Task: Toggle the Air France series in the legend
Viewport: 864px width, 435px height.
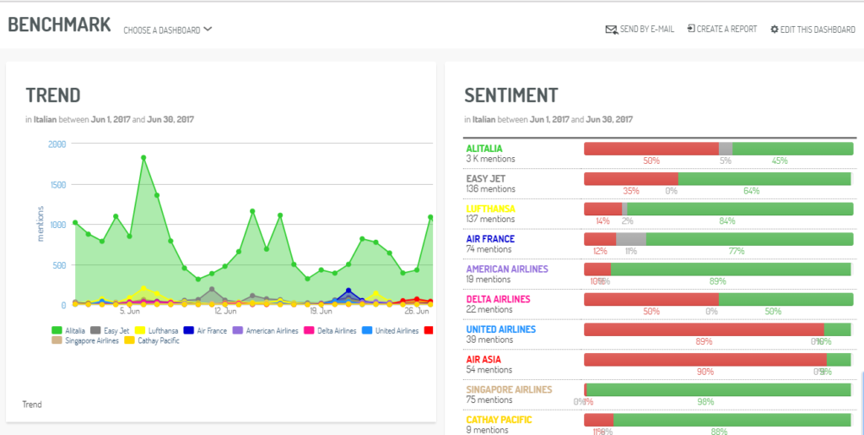Action: coord(206,331)
